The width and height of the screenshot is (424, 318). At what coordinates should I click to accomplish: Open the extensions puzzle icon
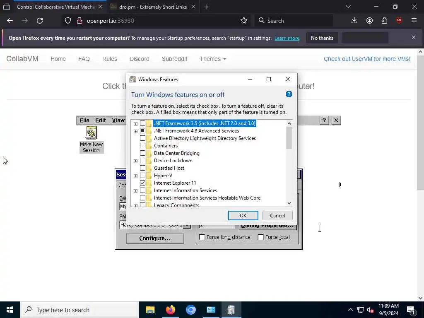[384, 21]
